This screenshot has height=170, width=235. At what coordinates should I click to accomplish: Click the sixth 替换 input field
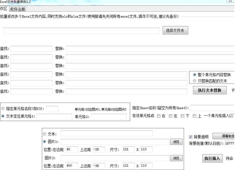(126, 91)
